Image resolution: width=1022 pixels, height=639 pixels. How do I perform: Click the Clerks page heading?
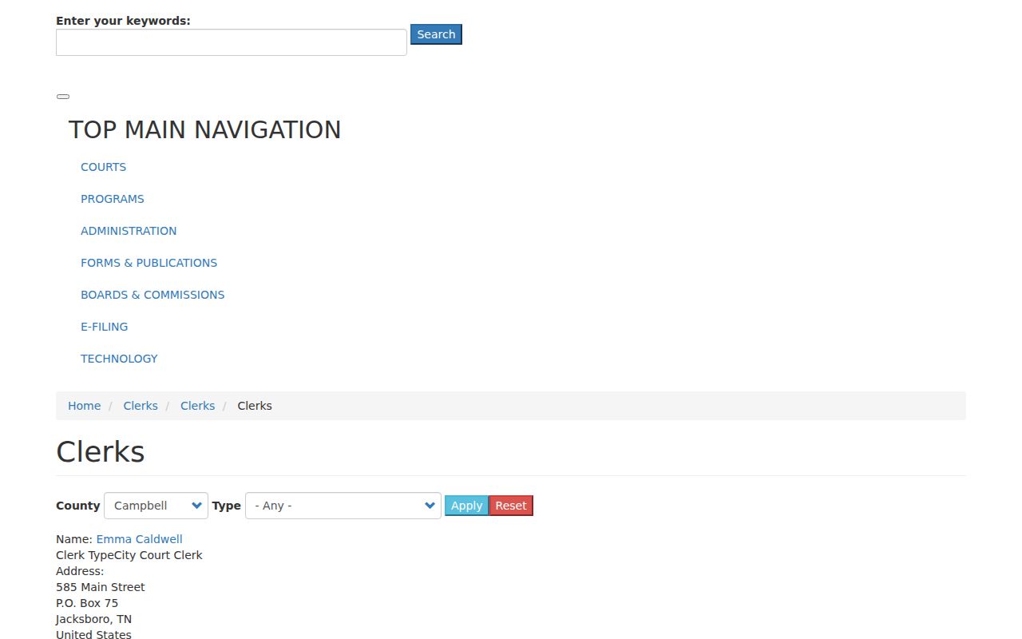[x=101, y=452]
